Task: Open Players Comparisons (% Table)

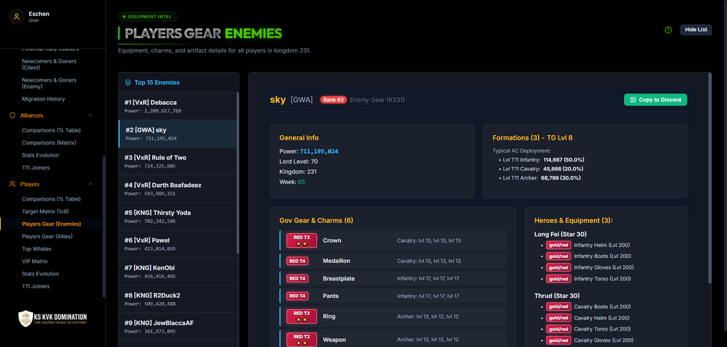Action: coord(51,199)
